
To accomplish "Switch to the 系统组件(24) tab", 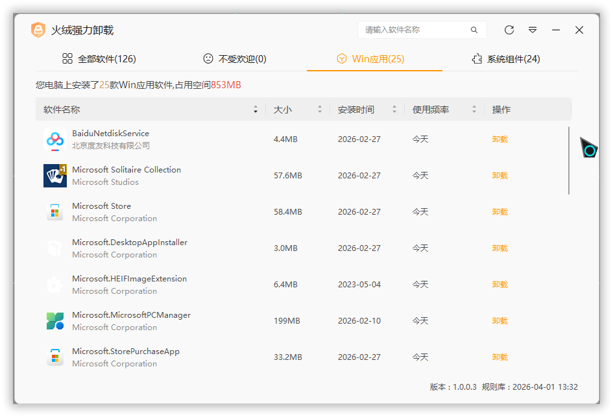I will 506,59.
